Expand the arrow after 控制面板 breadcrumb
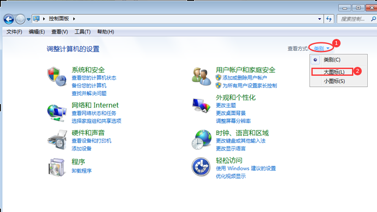The image size is (377, 212). coord(74,19)
